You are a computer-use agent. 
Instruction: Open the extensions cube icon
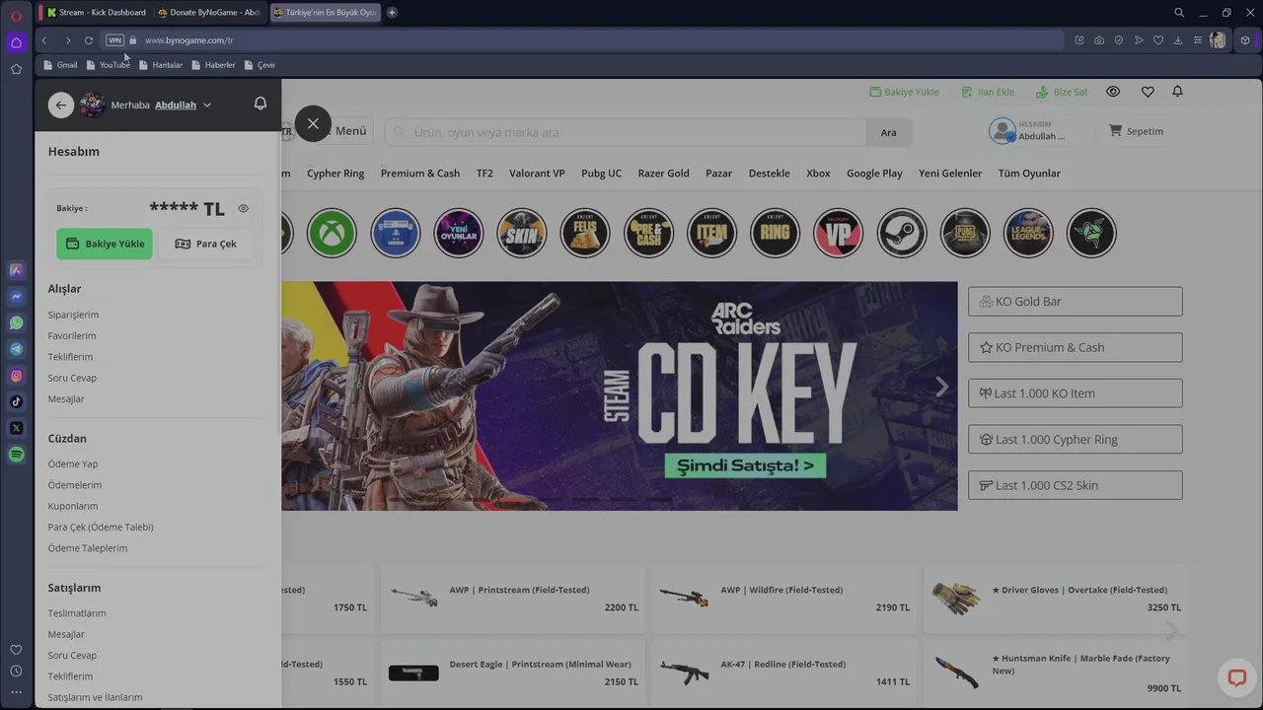tap(1245, 40)
